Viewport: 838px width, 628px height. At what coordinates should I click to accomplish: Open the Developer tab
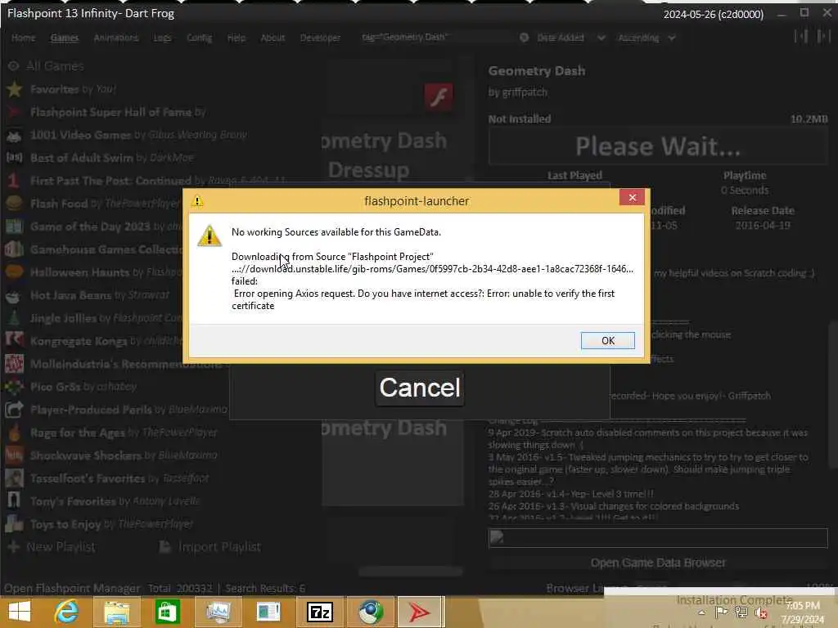[320, 38]
